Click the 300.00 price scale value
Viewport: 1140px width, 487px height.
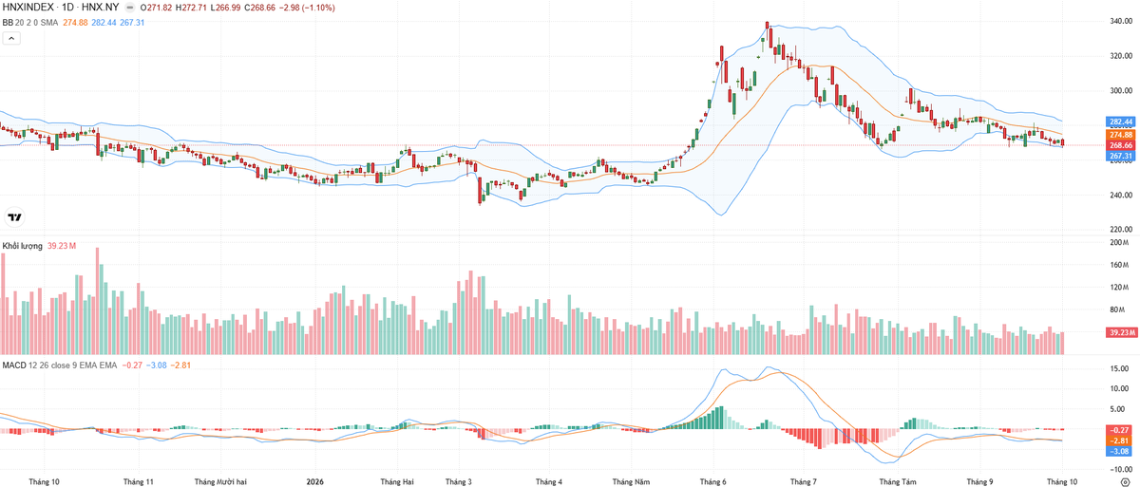point(1121,90)
